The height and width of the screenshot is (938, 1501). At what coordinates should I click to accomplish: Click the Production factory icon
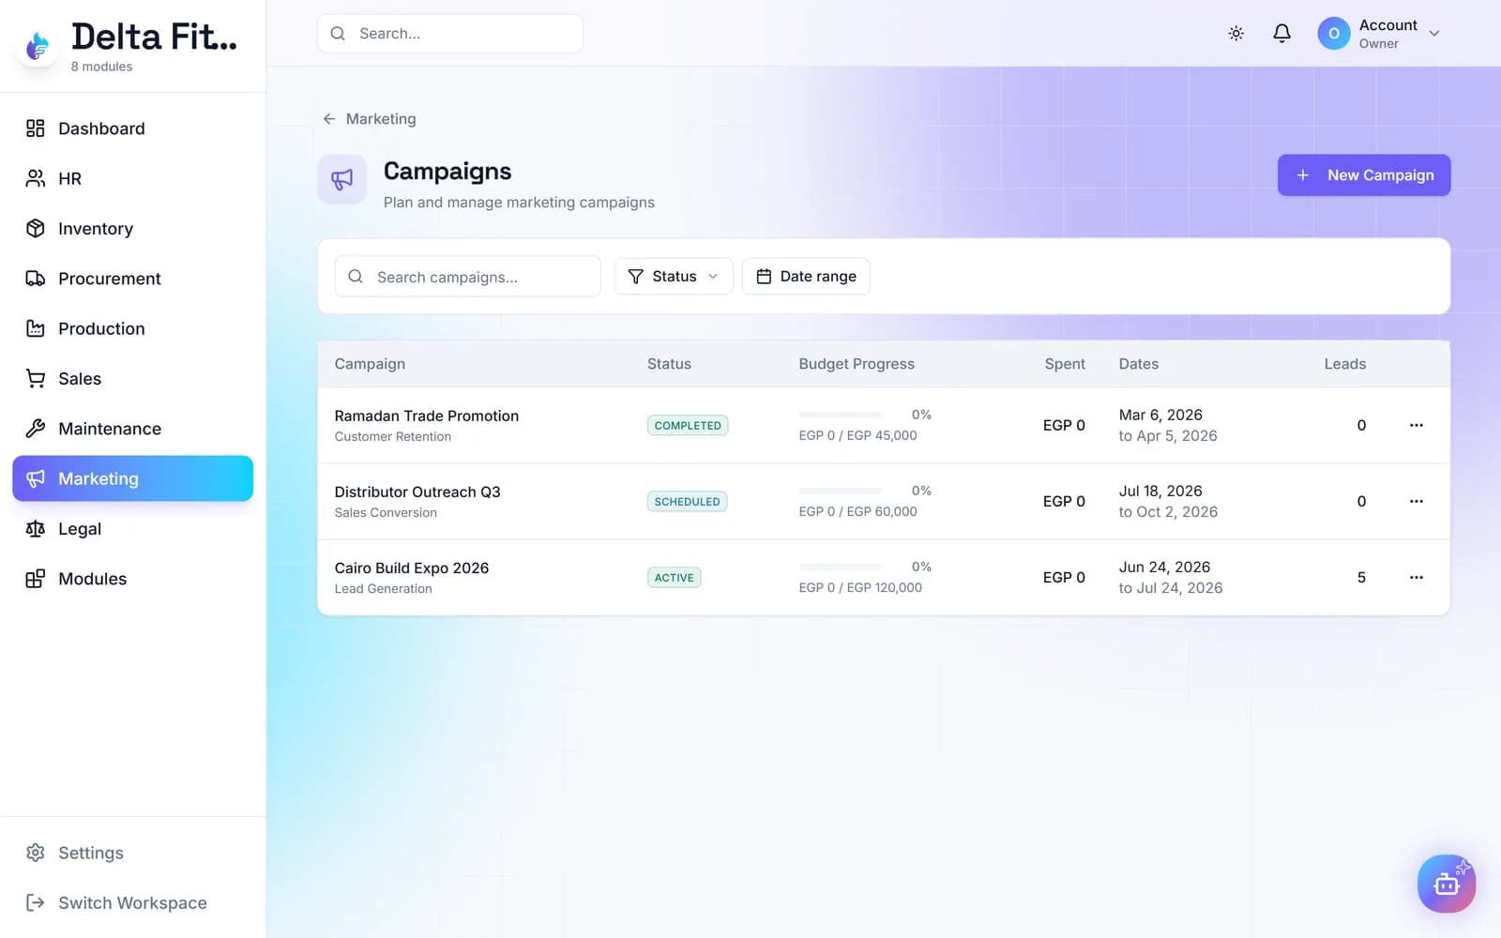click(x=36, y=328)
